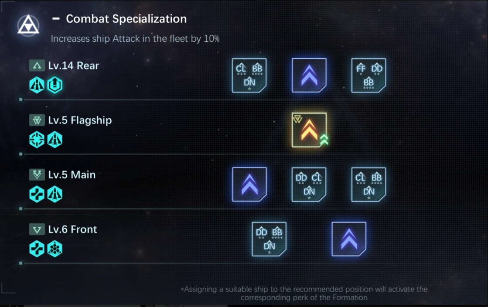
Task: Select the DD CL DN slot in Main row
Action: (x=309, y=184)
